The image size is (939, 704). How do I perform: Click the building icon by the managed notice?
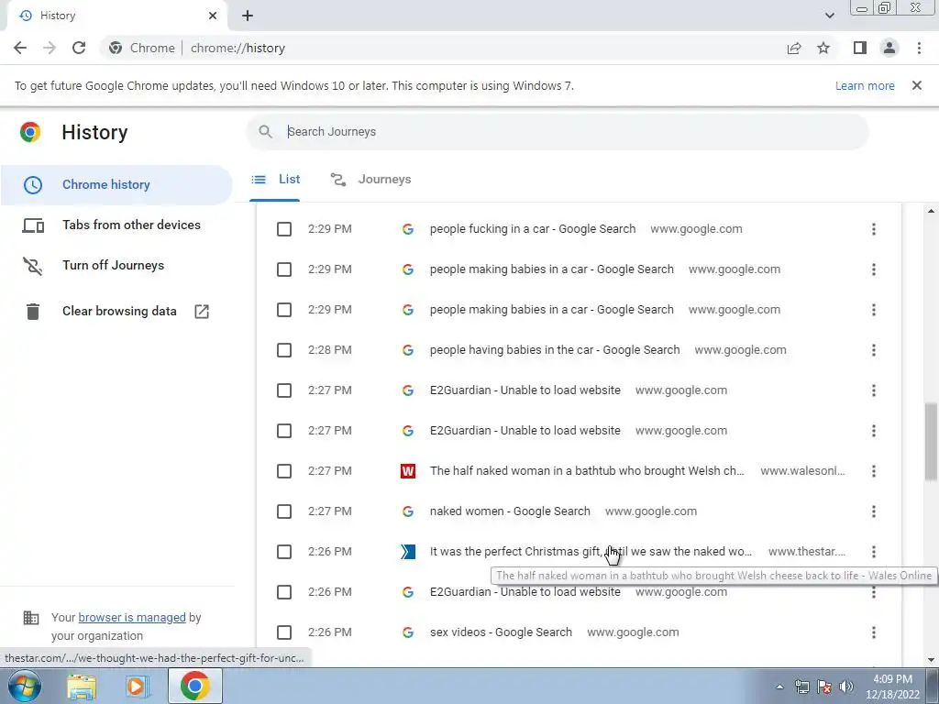coord(30,617)
